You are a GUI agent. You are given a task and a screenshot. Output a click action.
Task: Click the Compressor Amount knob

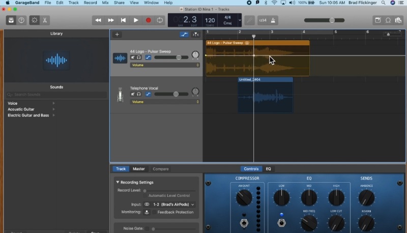(244, 198)
